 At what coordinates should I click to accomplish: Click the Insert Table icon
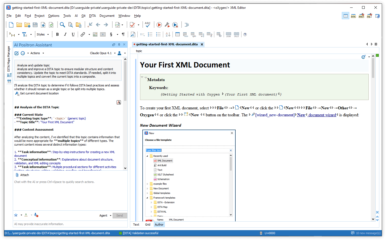[x=178, y=34]
